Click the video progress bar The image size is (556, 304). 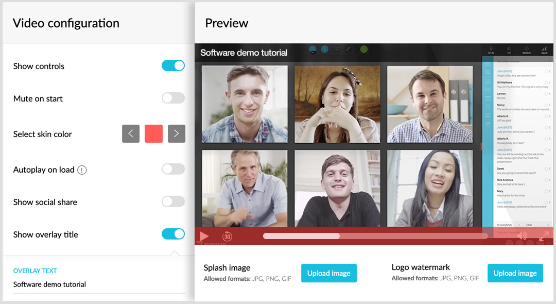(x=375, y=237)
